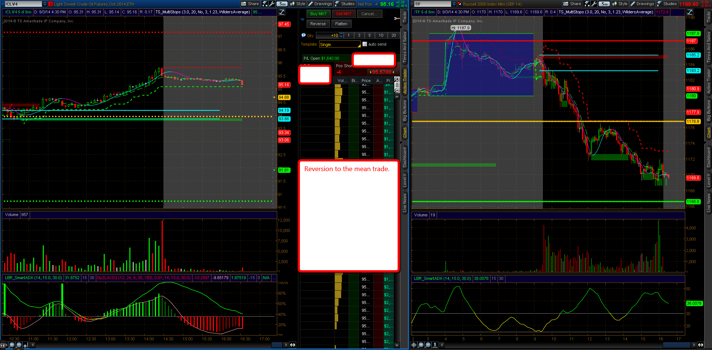Click the /CLV4 symbol input field
Screen dimensions: 712x350
(x=23, y=4)
